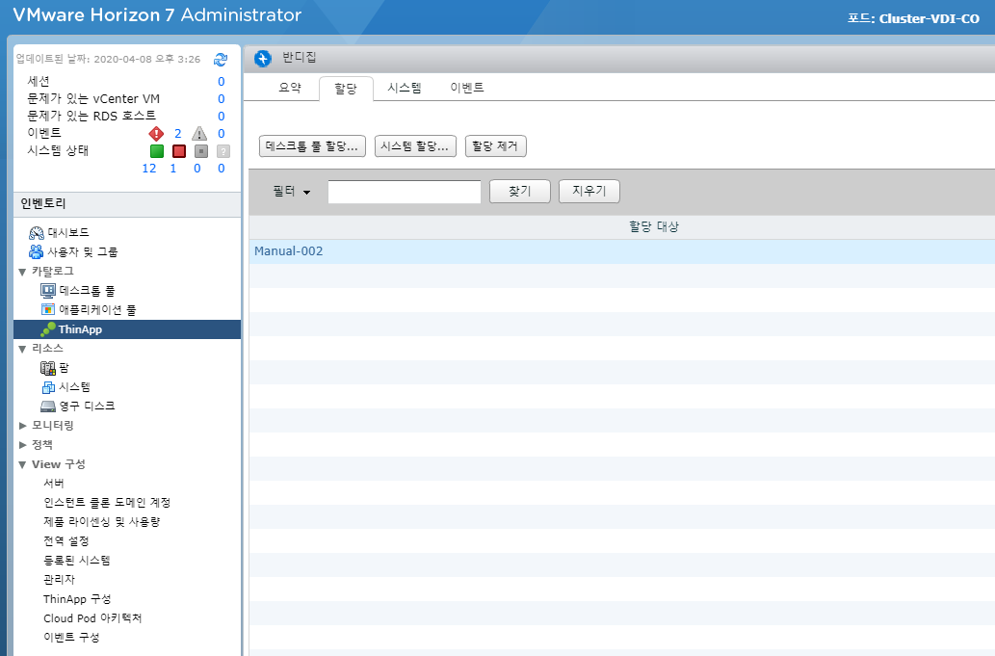This screenshot has height=656, width=995.
Task: Click the 시스템 할당... button
Action: (x=415, y=145)
